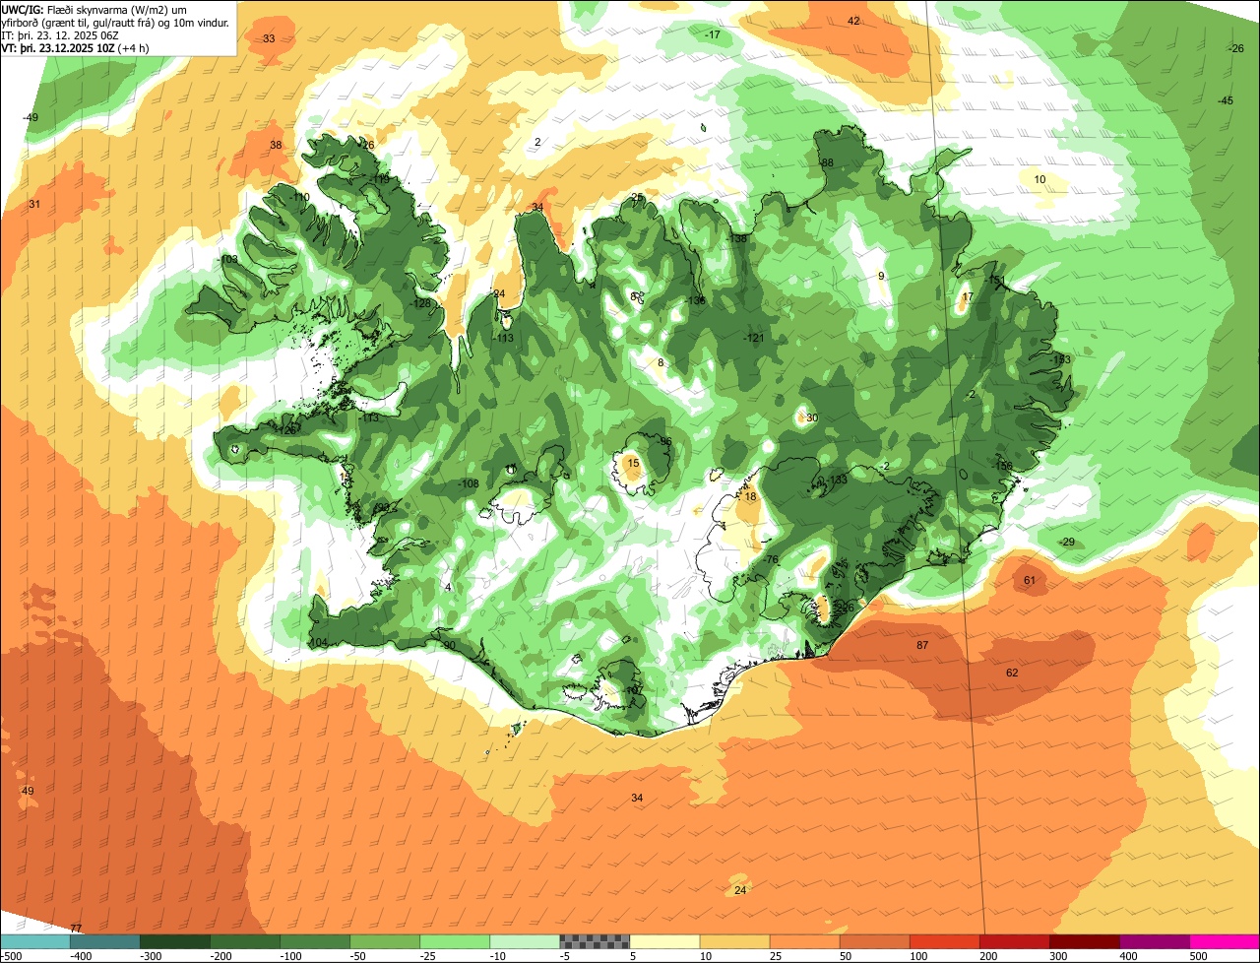This screenshot has width=1260, height=963.
Task: Select the map value -128 in the northwest
Action: pos(421,303)
